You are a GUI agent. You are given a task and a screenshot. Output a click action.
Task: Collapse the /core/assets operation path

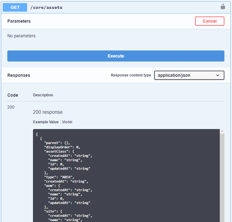46,7
